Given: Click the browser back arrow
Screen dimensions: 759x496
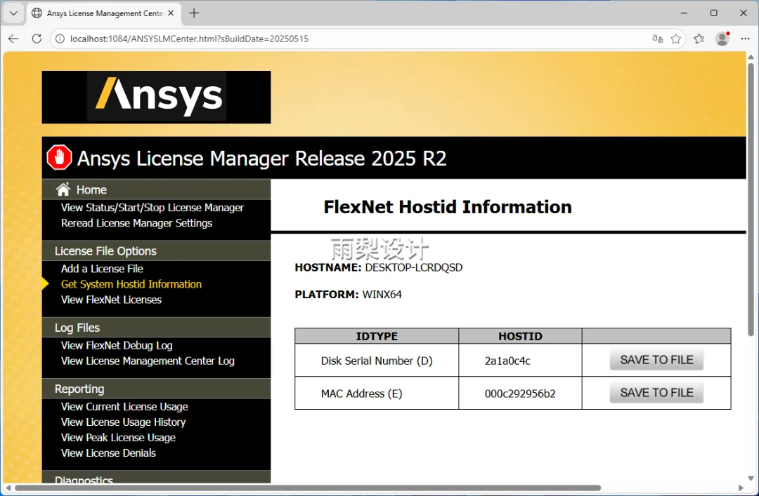Looking at the screenshot, I should (x=13, y=39).
